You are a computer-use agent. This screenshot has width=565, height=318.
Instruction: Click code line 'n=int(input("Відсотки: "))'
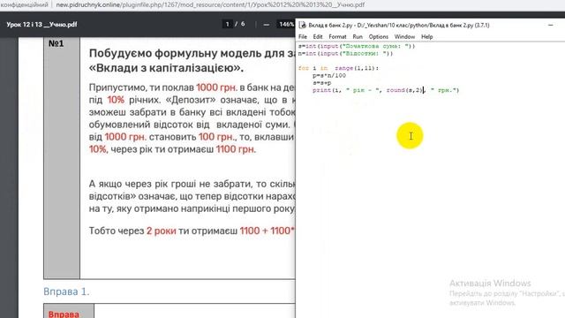point(345,53)
